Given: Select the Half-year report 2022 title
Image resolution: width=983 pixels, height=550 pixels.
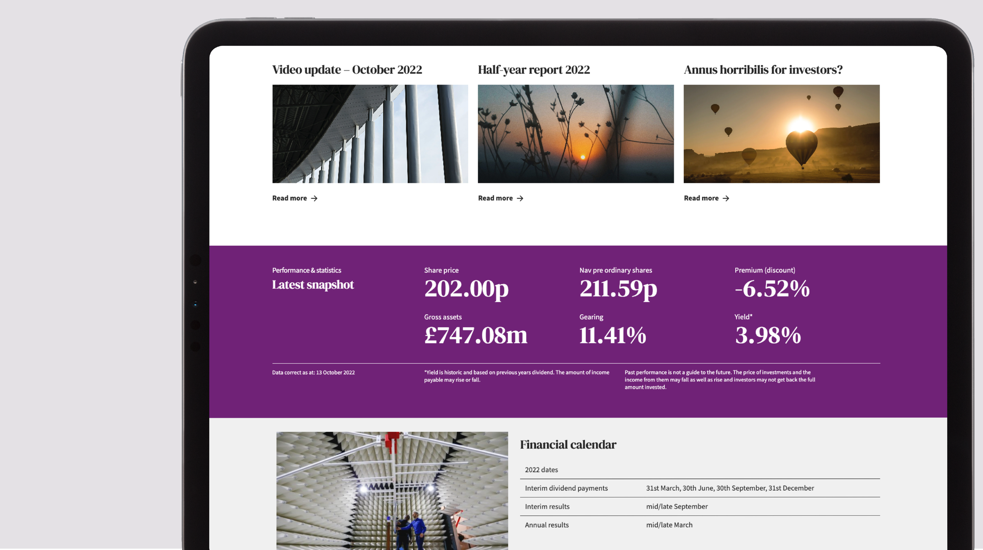Looking at the screenshot, I should click(534, 70).
